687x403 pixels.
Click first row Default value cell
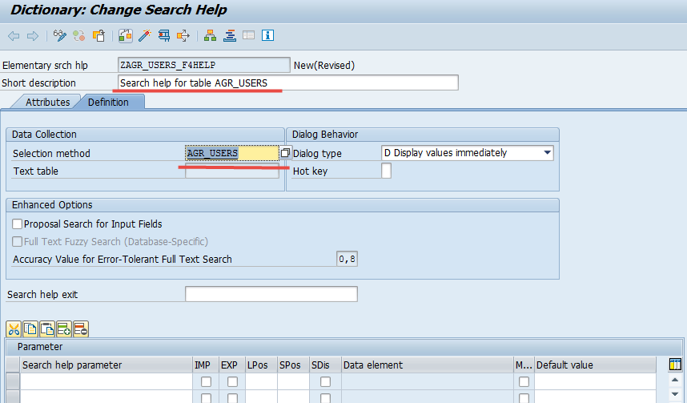(x=595, y=382)
